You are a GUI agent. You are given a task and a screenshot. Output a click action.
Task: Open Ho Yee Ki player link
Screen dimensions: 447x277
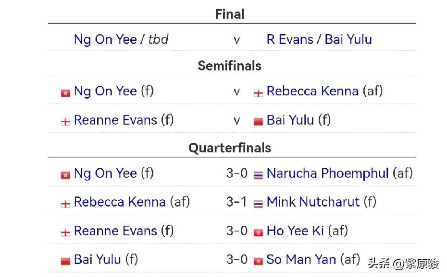coord(295,231)
